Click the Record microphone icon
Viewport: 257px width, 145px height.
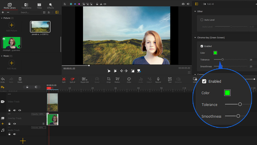coord(158,79)
